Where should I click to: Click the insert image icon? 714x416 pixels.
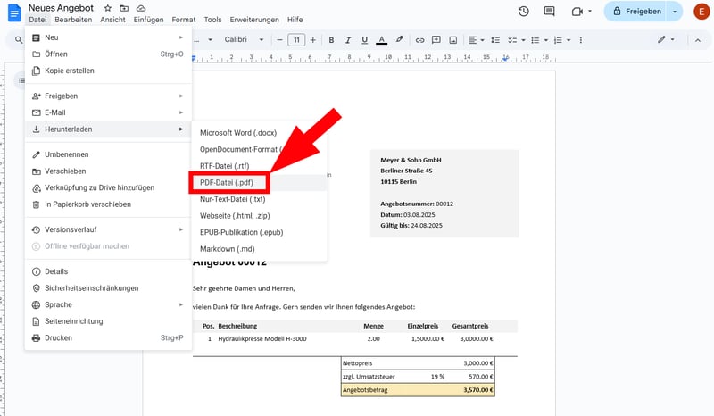pyautogui.click(x=452, y=40)
